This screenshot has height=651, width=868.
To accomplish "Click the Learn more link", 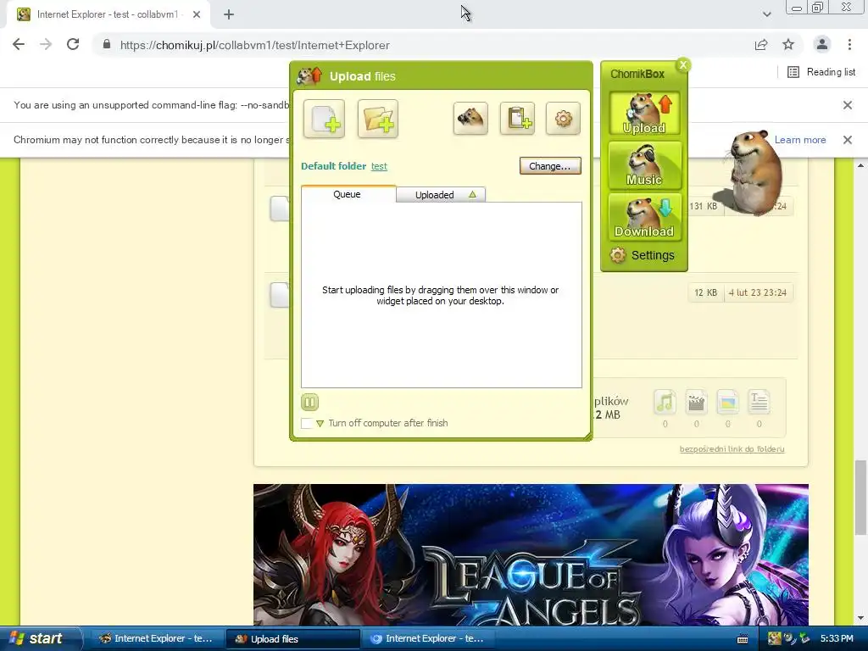I will click(800, 140).
